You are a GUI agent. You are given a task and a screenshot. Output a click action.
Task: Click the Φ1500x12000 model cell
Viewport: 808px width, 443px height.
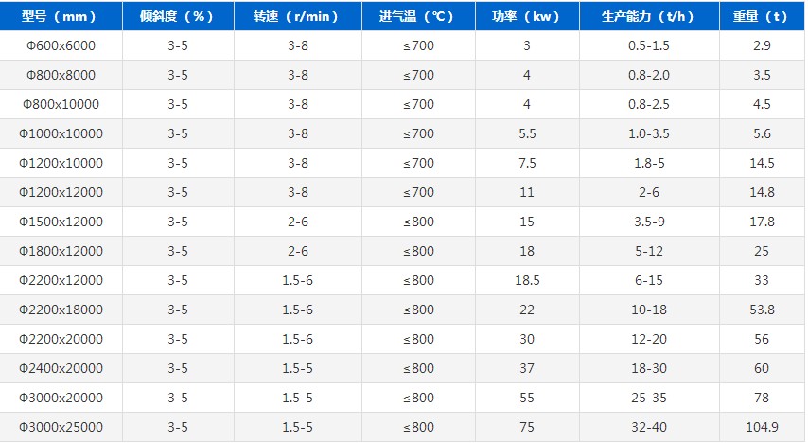(x=61, y=221)
